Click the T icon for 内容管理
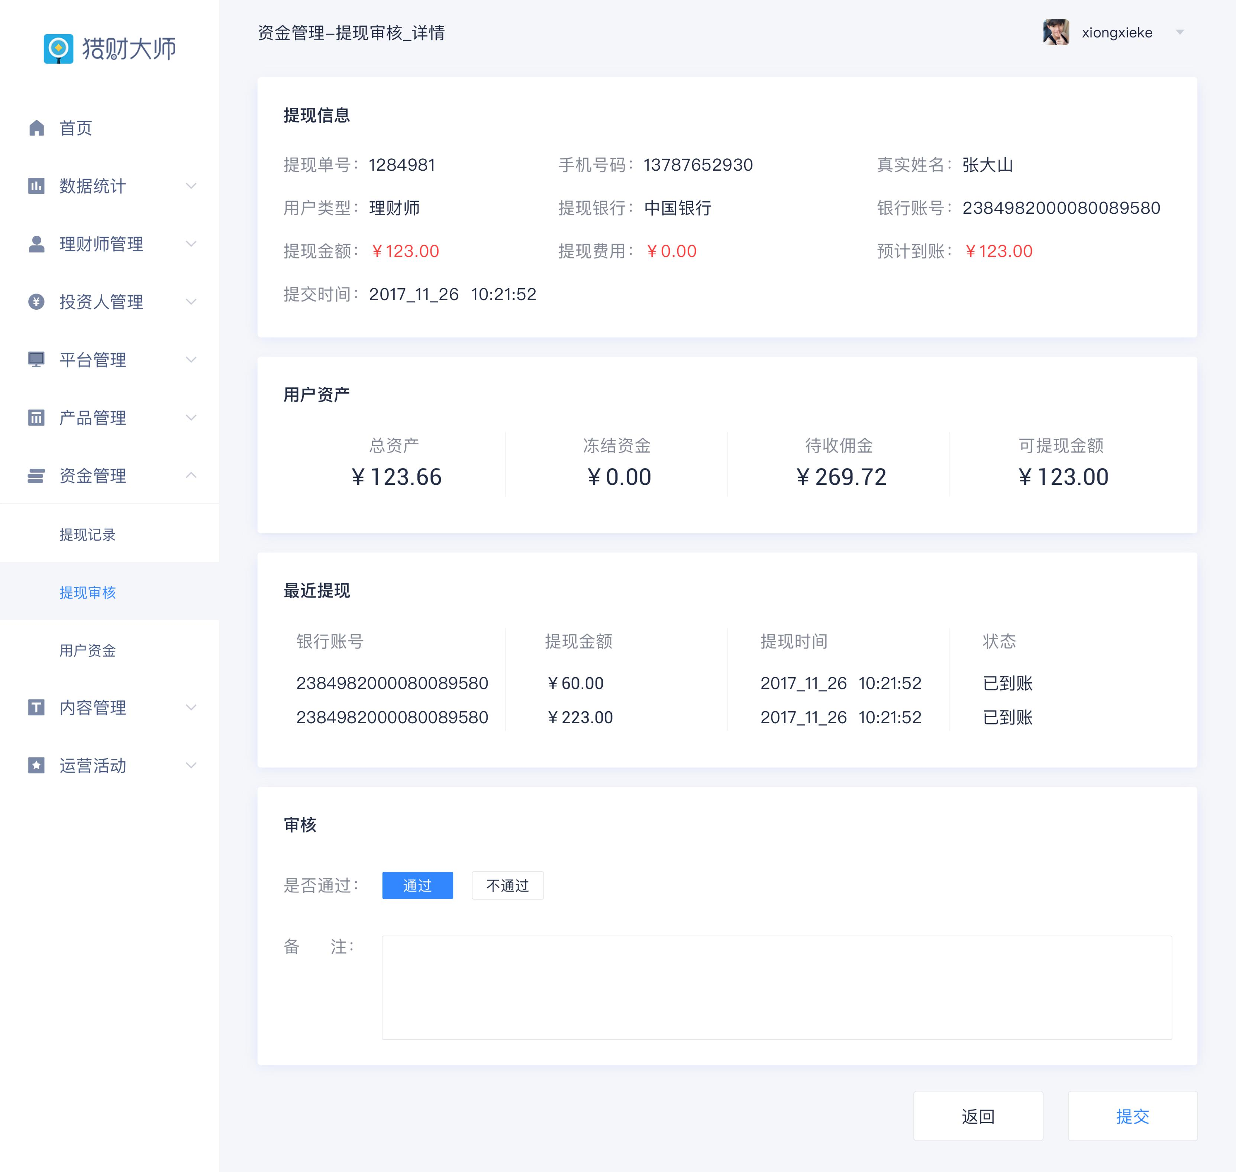Screen dimensions: 1236x1172 pyautogui.click(x=37, y=707)
